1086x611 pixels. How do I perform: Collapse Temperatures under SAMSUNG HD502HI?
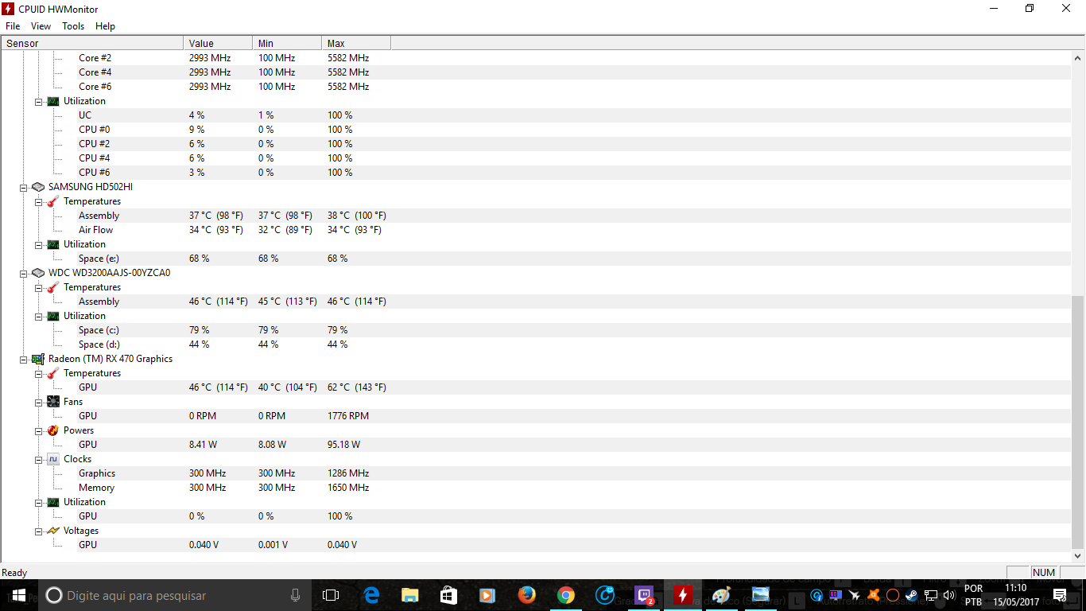38,201
